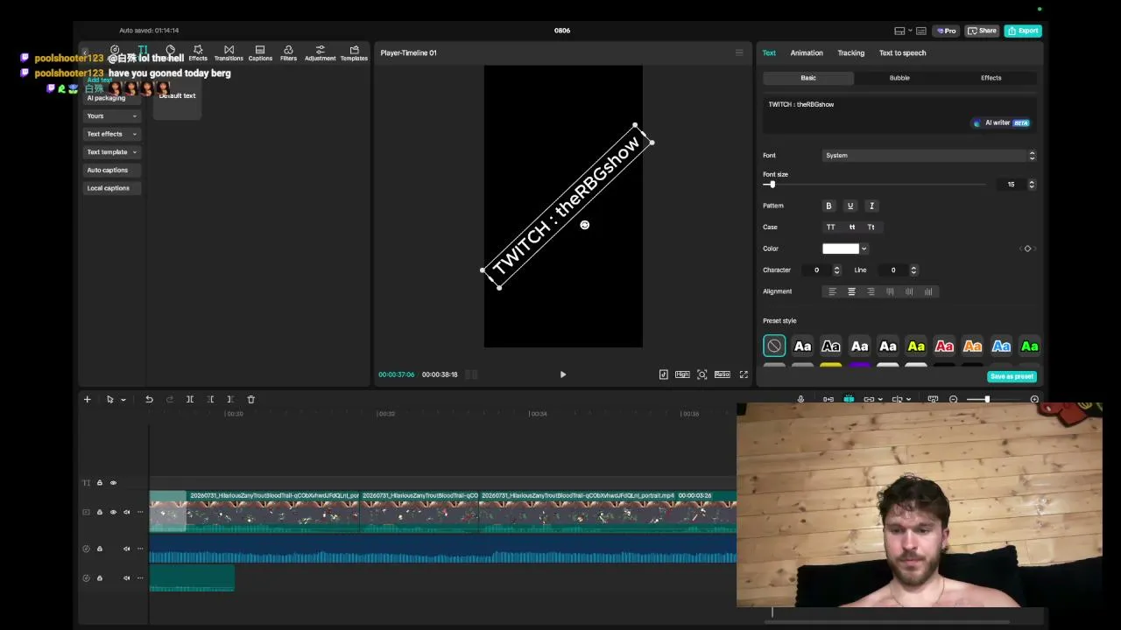This screenshot has height=630, width=1121.
Task: Click the redo arrow in timeline toolbar
Action: click(x=170, y=399)
